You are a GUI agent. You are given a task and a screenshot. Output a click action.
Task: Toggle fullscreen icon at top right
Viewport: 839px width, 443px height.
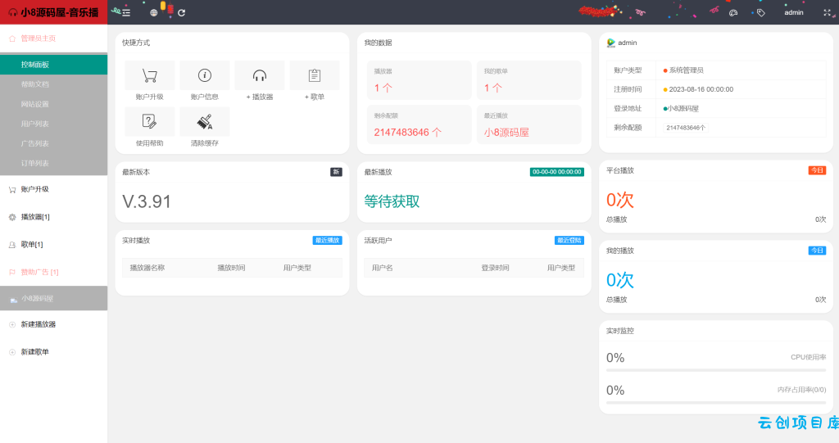(x=827, y=12)
